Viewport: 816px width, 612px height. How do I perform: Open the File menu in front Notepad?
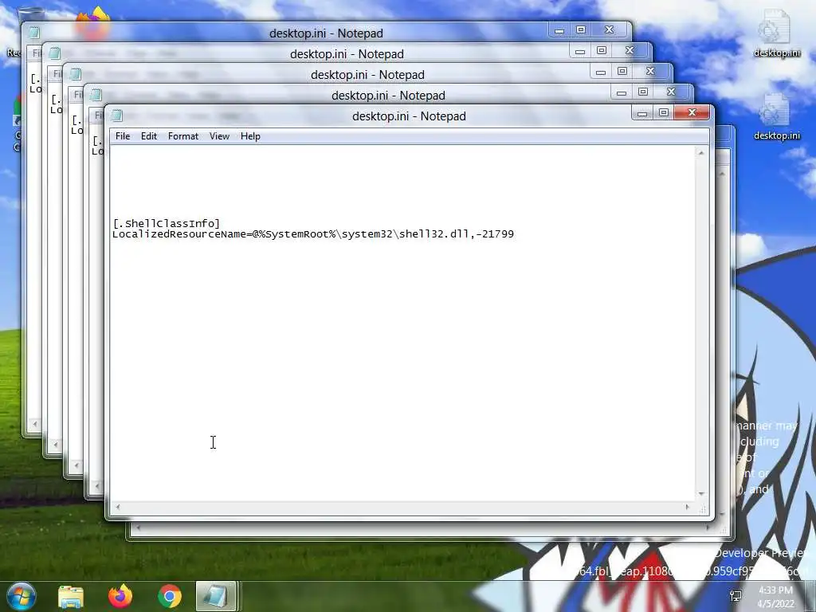[123, 136]
